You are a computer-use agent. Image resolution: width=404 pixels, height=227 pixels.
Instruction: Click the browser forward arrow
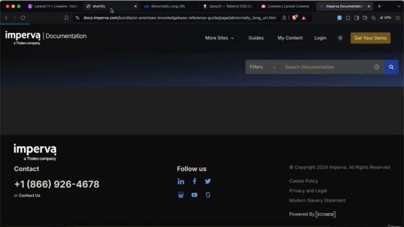(15, 18)
